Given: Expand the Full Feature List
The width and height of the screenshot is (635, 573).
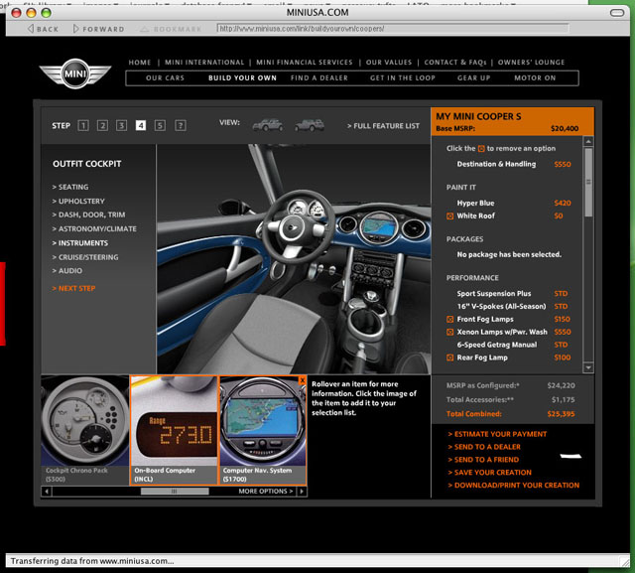Looking at the screenshot, I should click(x=383, y=126).
